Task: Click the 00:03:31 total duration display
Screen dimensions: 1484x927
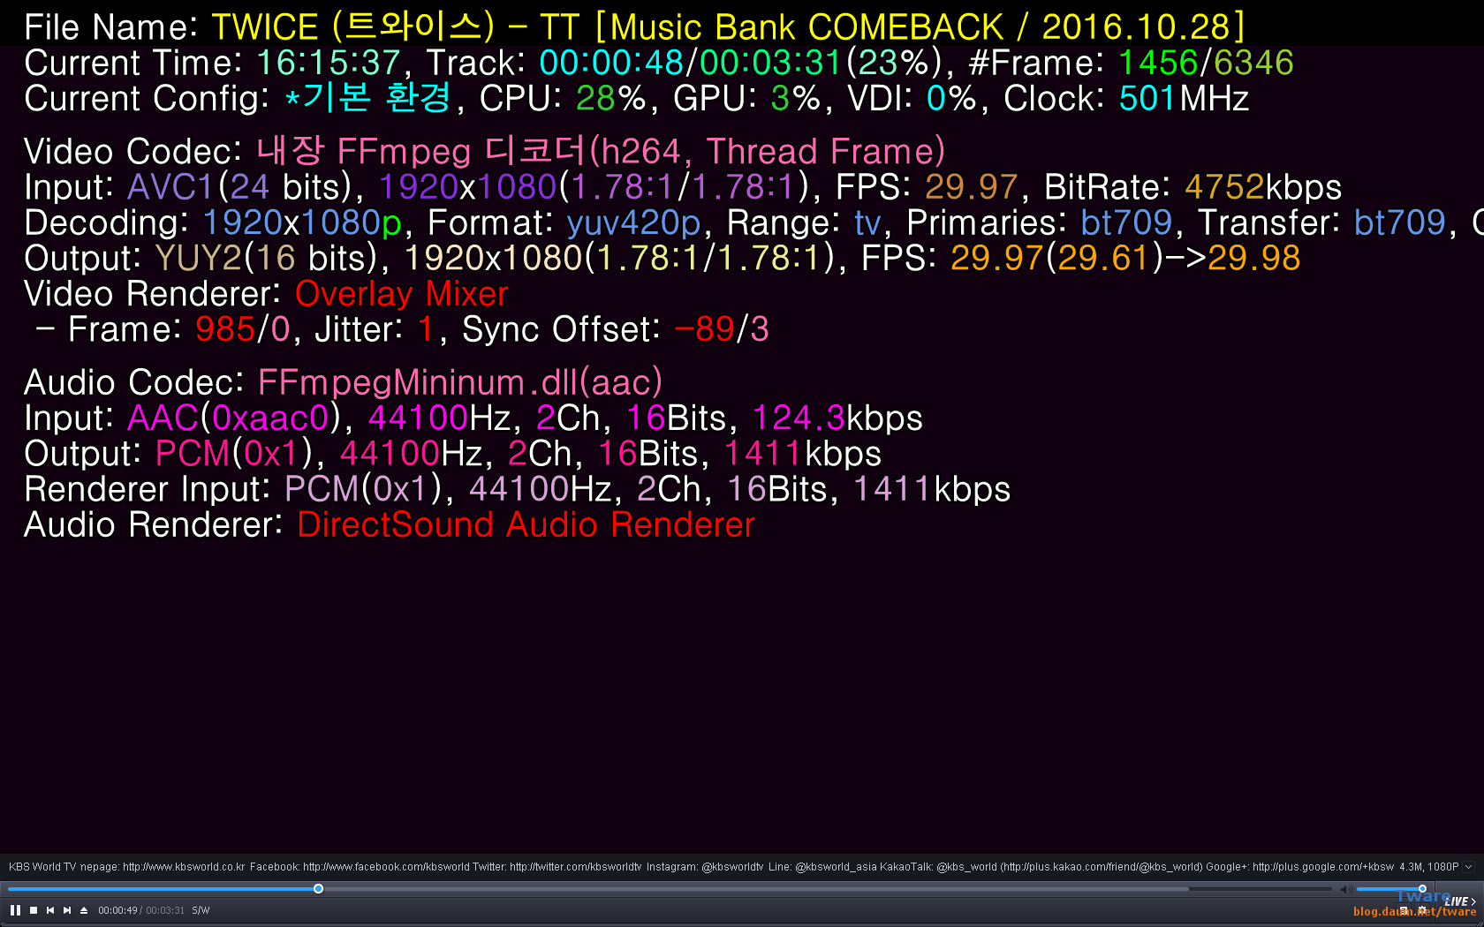Action: (x=165, y=910)
